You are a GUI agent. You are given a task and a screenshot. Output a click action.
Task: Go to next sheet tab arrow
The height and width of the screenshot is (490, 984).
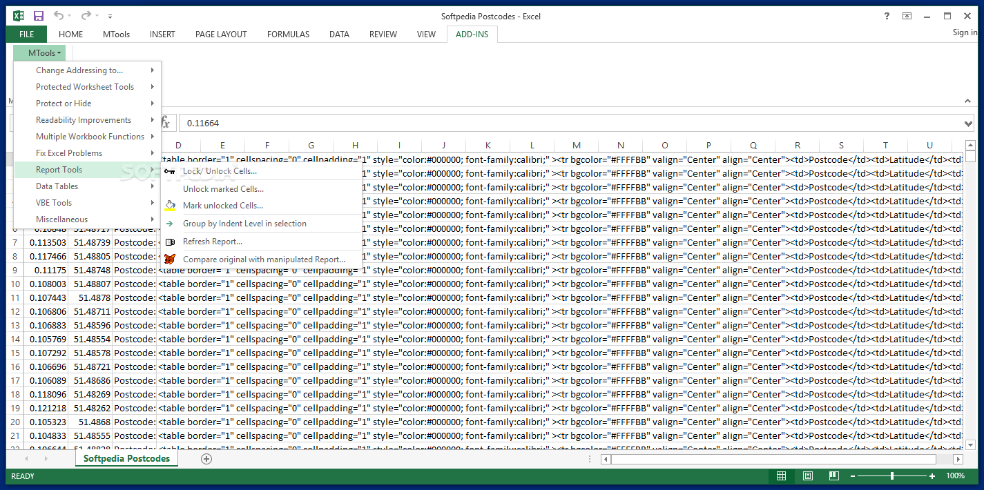[x=48, y=459]
